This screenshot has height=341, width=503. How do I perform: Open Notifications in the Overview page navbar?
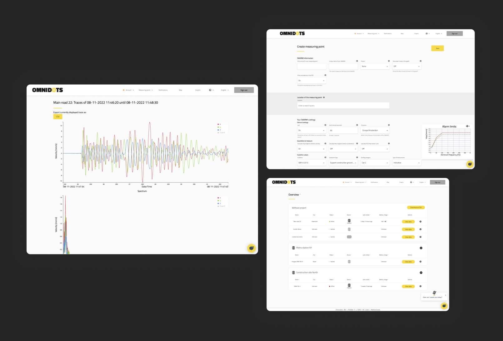point(374,182)
